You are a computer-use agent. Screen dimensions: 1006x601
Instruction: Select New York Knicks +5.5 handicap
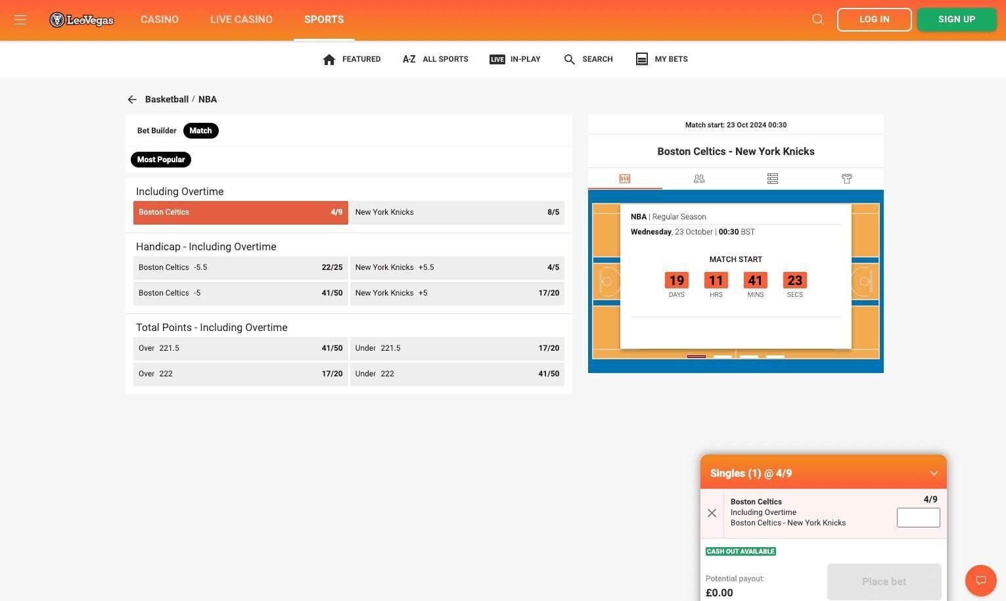pyautogui.click(x=457, y=268)
